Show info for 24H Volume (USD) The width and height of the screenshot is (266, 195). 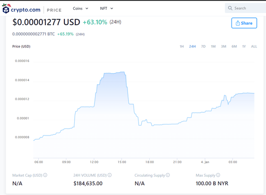coord(110,175)
